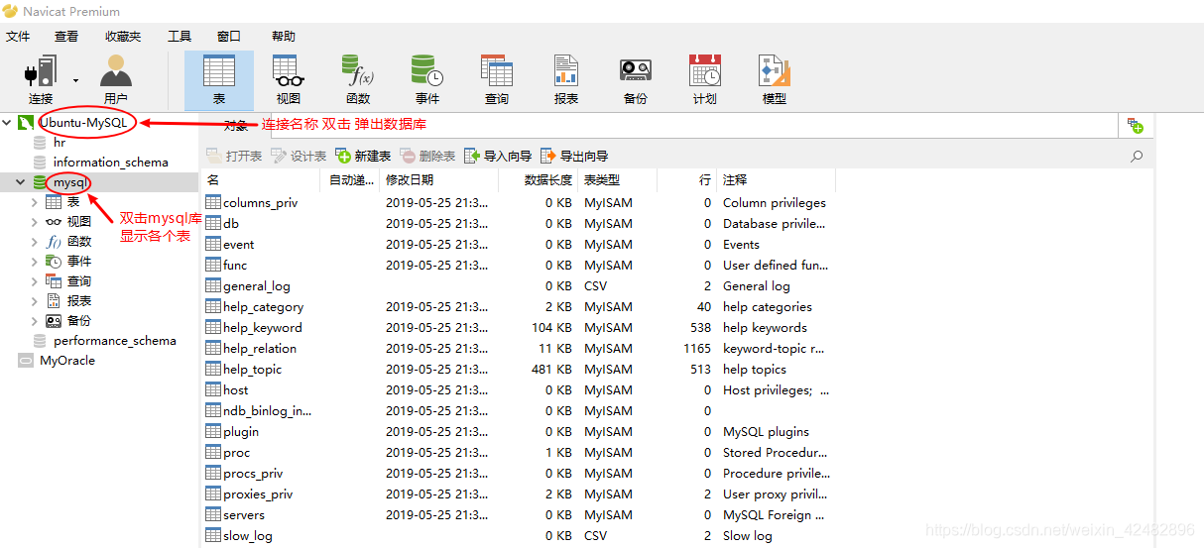1204x548 pixels.
Task: Expand the 视图 tree node
Action: coord(35,222)
